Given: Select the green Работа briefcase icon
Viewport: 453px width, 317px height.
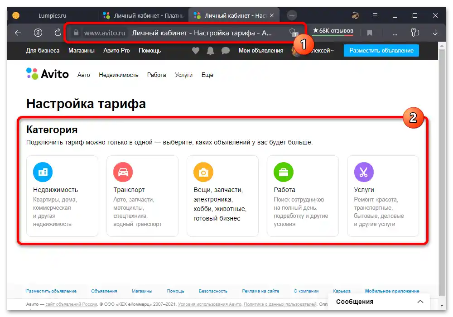Looking at the screenshot, I should pyautogui.click(x=284, y=172).
